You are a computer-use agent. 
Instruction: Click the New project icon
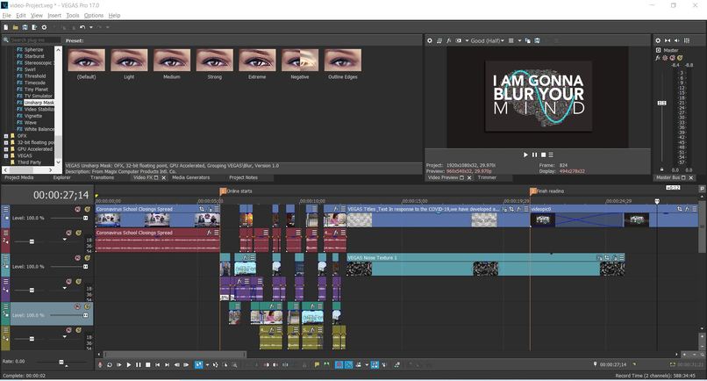coord(6,27)
